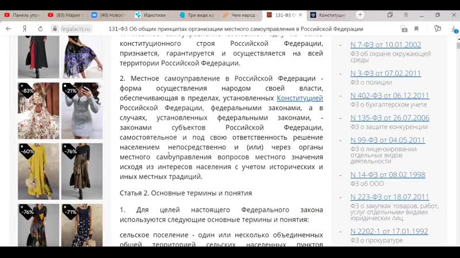
Task: Open the -60% yellow dress ad
Action: [39, 171]
